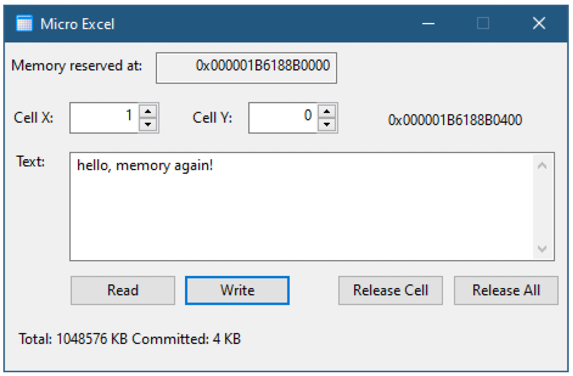573x376 pixels.
Task: Minimize the Micro Excel window
Action: point(428,23)
